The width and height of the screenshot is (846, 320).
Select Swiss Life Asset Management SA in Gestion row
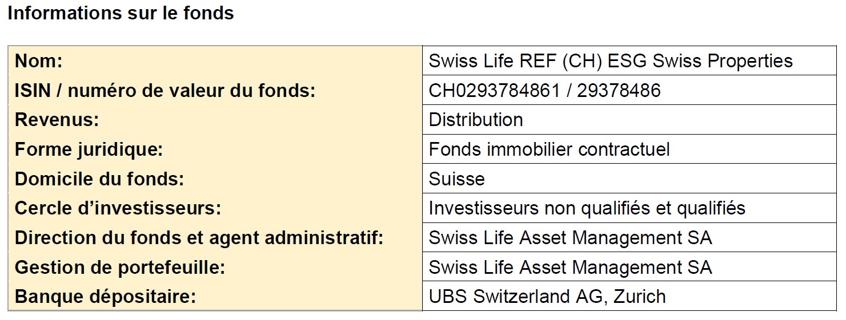tap(570, 268)
